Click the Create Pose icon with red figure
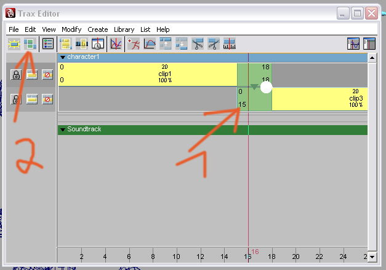This screenshot has width=386, height=270. [x=132, y=44]
